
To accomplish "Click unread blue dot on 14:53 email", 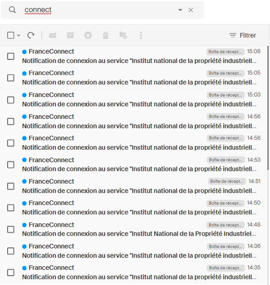I will [x=24, y=160].
